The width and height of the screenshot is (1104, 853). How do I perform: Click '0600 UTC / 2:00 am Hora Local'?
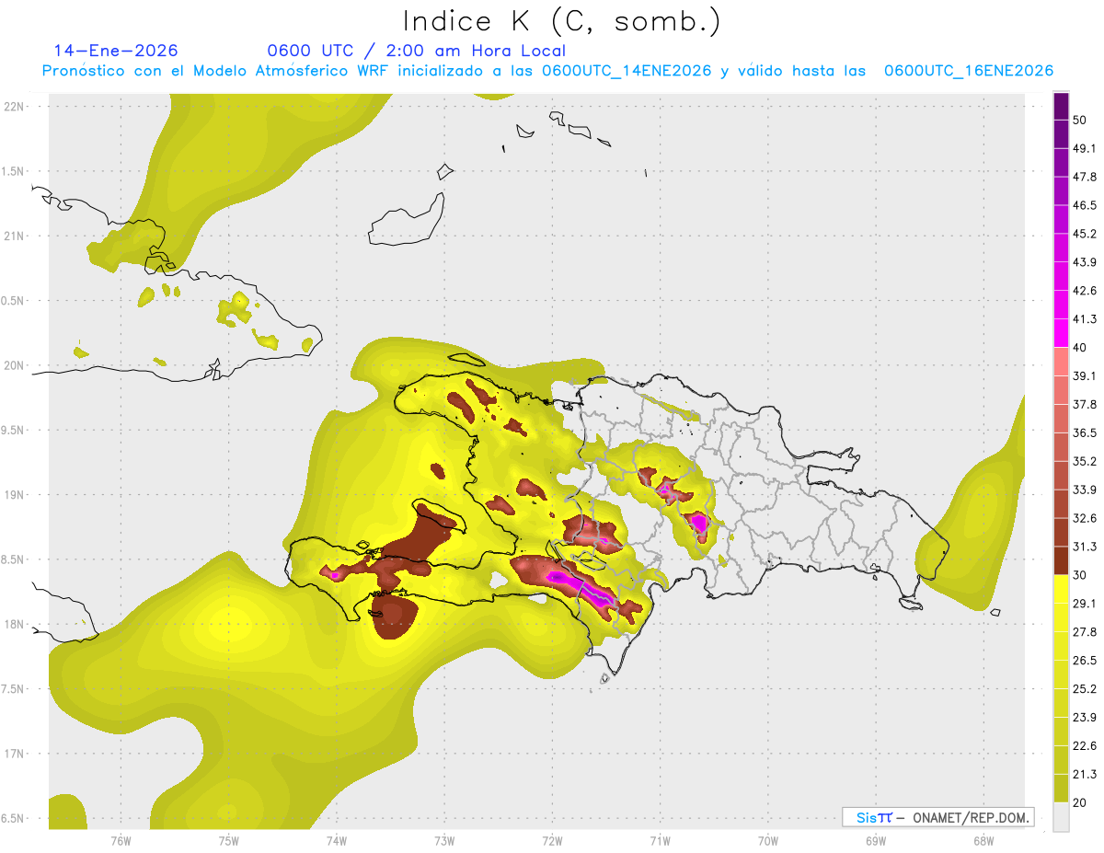[x=417, y=51]
